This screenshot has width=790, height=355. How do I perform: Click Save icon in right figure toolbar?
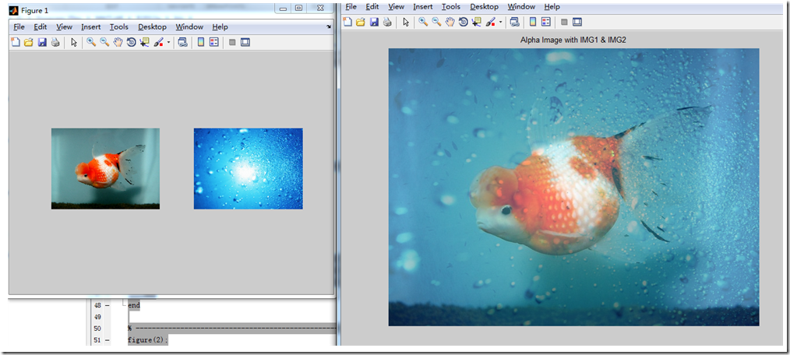(374, 22)
